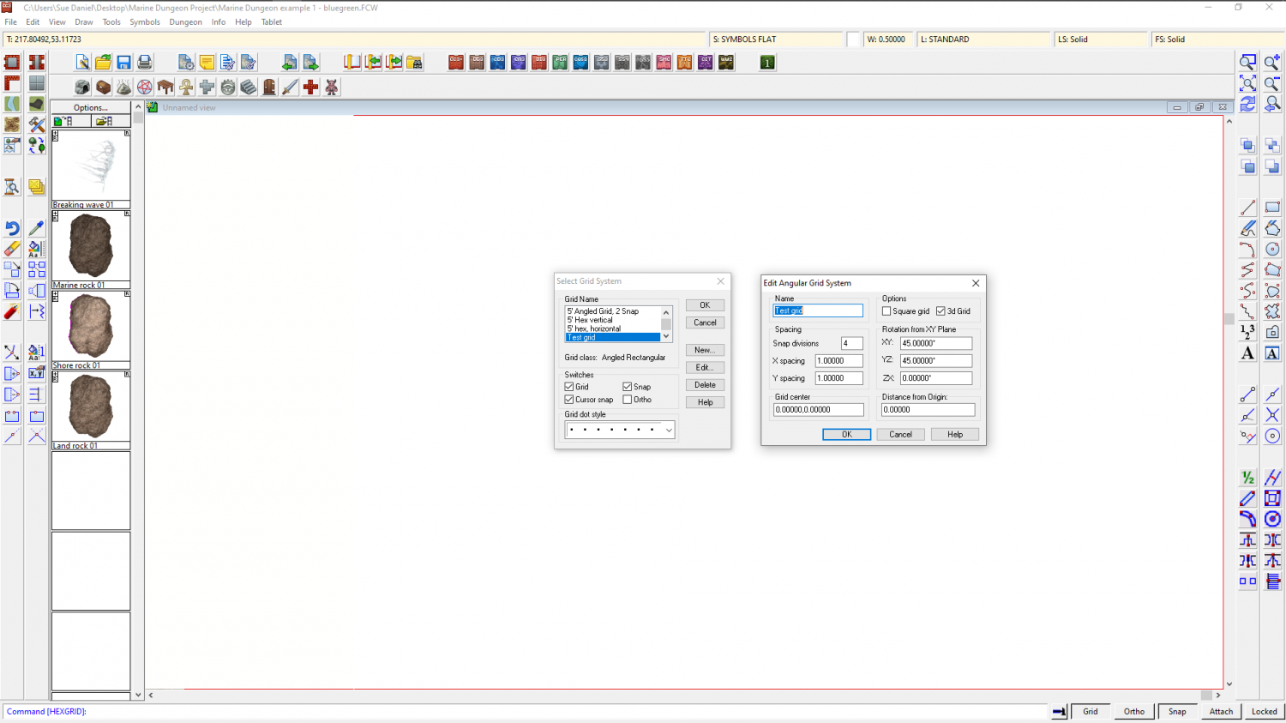Toggle the Snap checkbox in Switches

(x=628, y=387)
